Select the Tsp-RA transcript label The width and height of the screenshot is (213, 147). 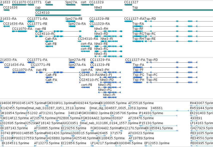click(138, 24)
